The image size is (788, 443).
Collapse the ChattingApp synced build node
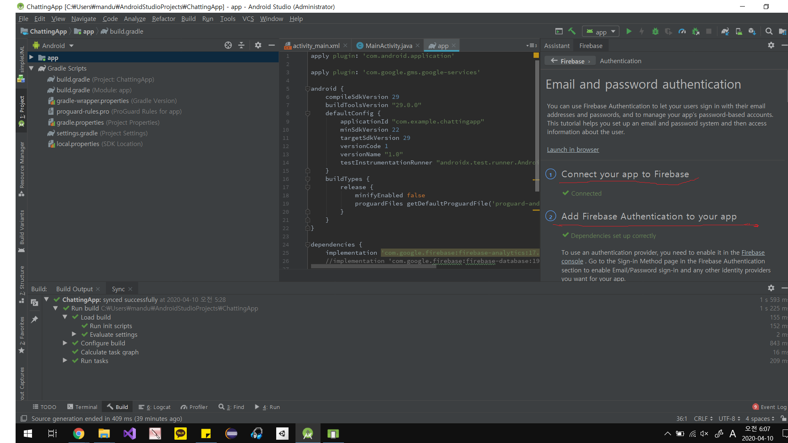click(x=46, y=299)
